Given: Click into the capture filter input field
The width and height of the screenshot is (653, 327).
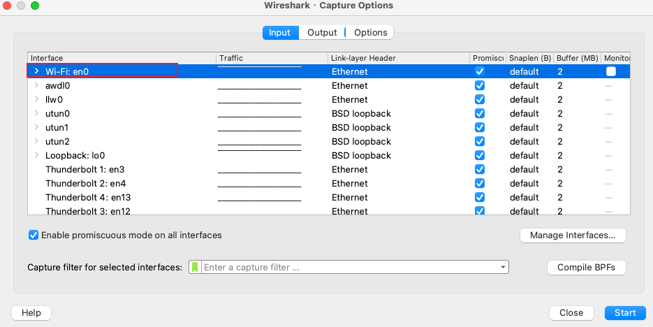Looking at the screenshot, I should (x=350, y=267).
